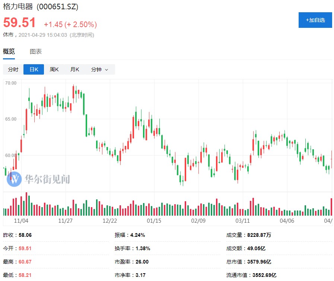Click the 70.00 price axis label
The width and height of the screenshot is (334, 281).
pos(11,83)
